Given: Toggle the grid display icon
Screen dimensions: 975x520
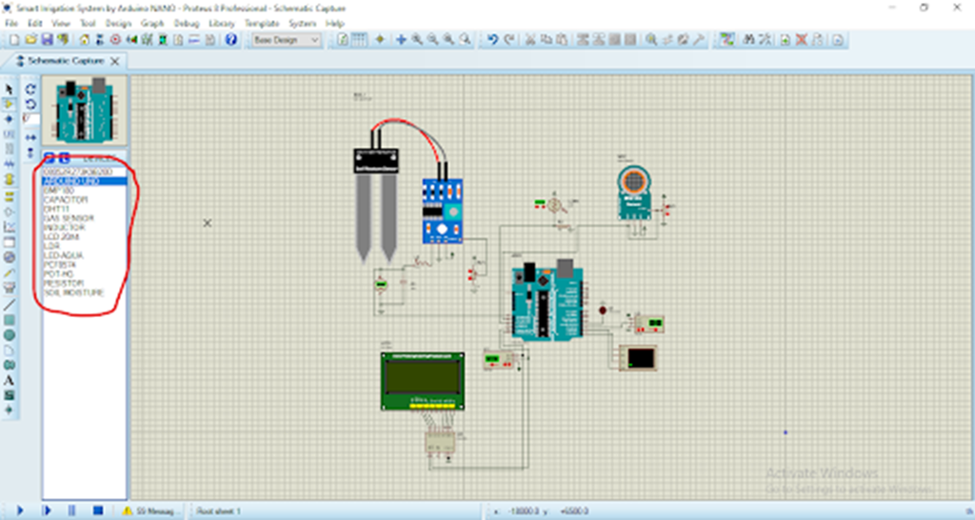Looking at the screenshot, I should coord(359,40).
